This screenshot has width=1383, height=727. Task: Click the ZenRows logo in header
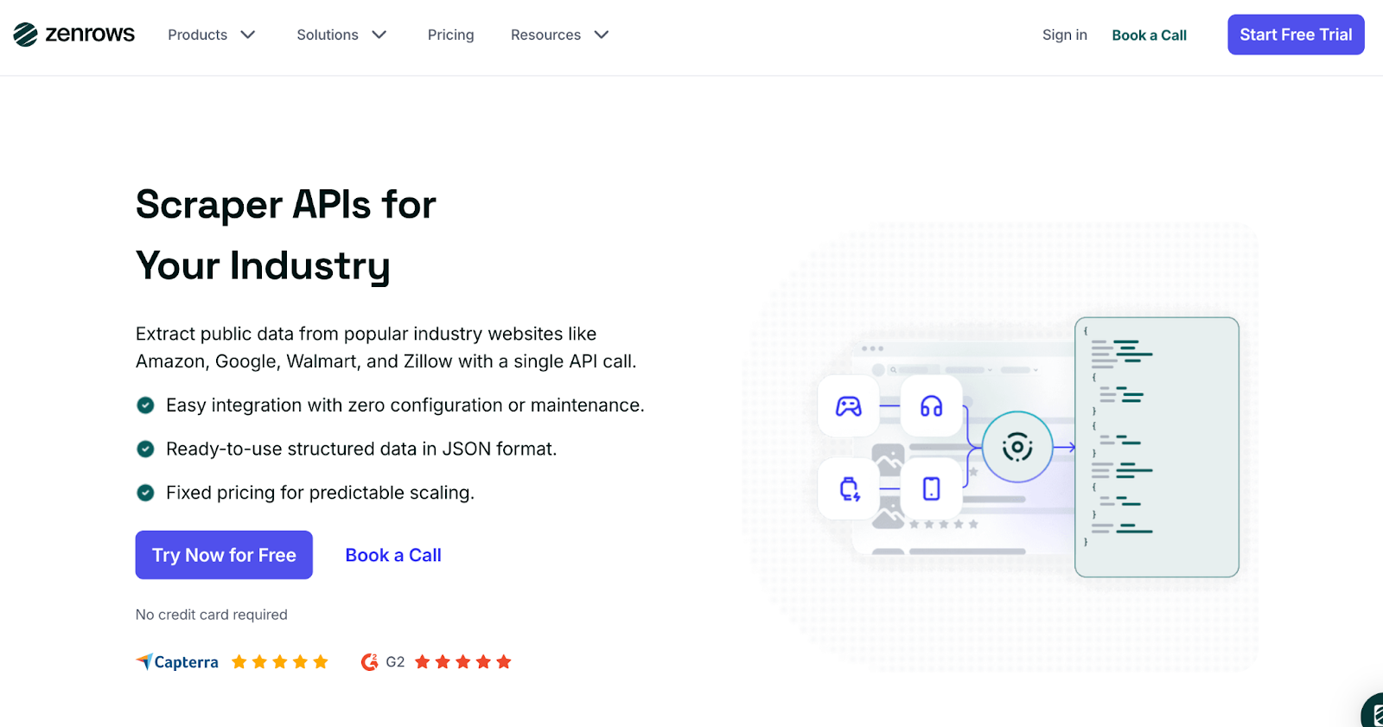coord(74,35)
